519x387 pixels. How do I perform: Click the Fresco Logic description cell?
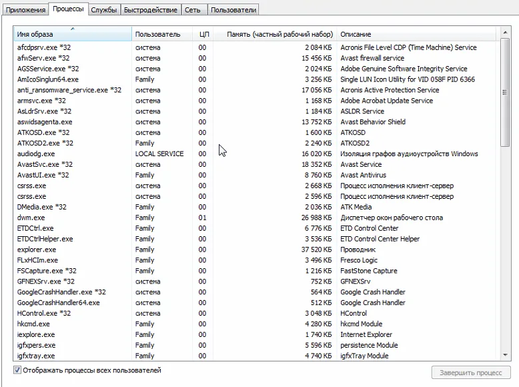359,260
